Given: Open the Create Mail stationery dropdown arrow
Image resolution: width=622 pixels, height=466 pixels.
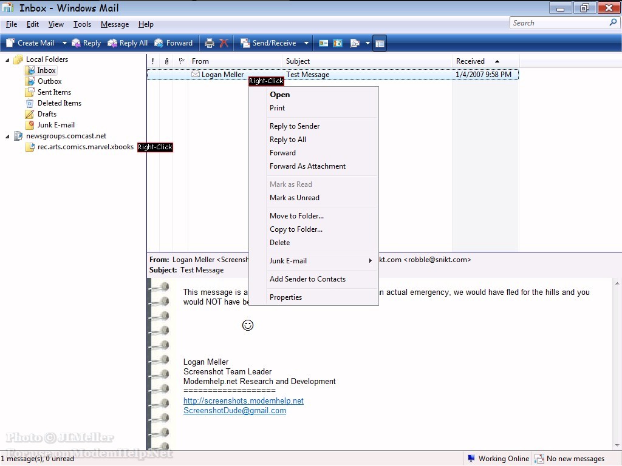Looking at the screenshot, I should 64,43.
